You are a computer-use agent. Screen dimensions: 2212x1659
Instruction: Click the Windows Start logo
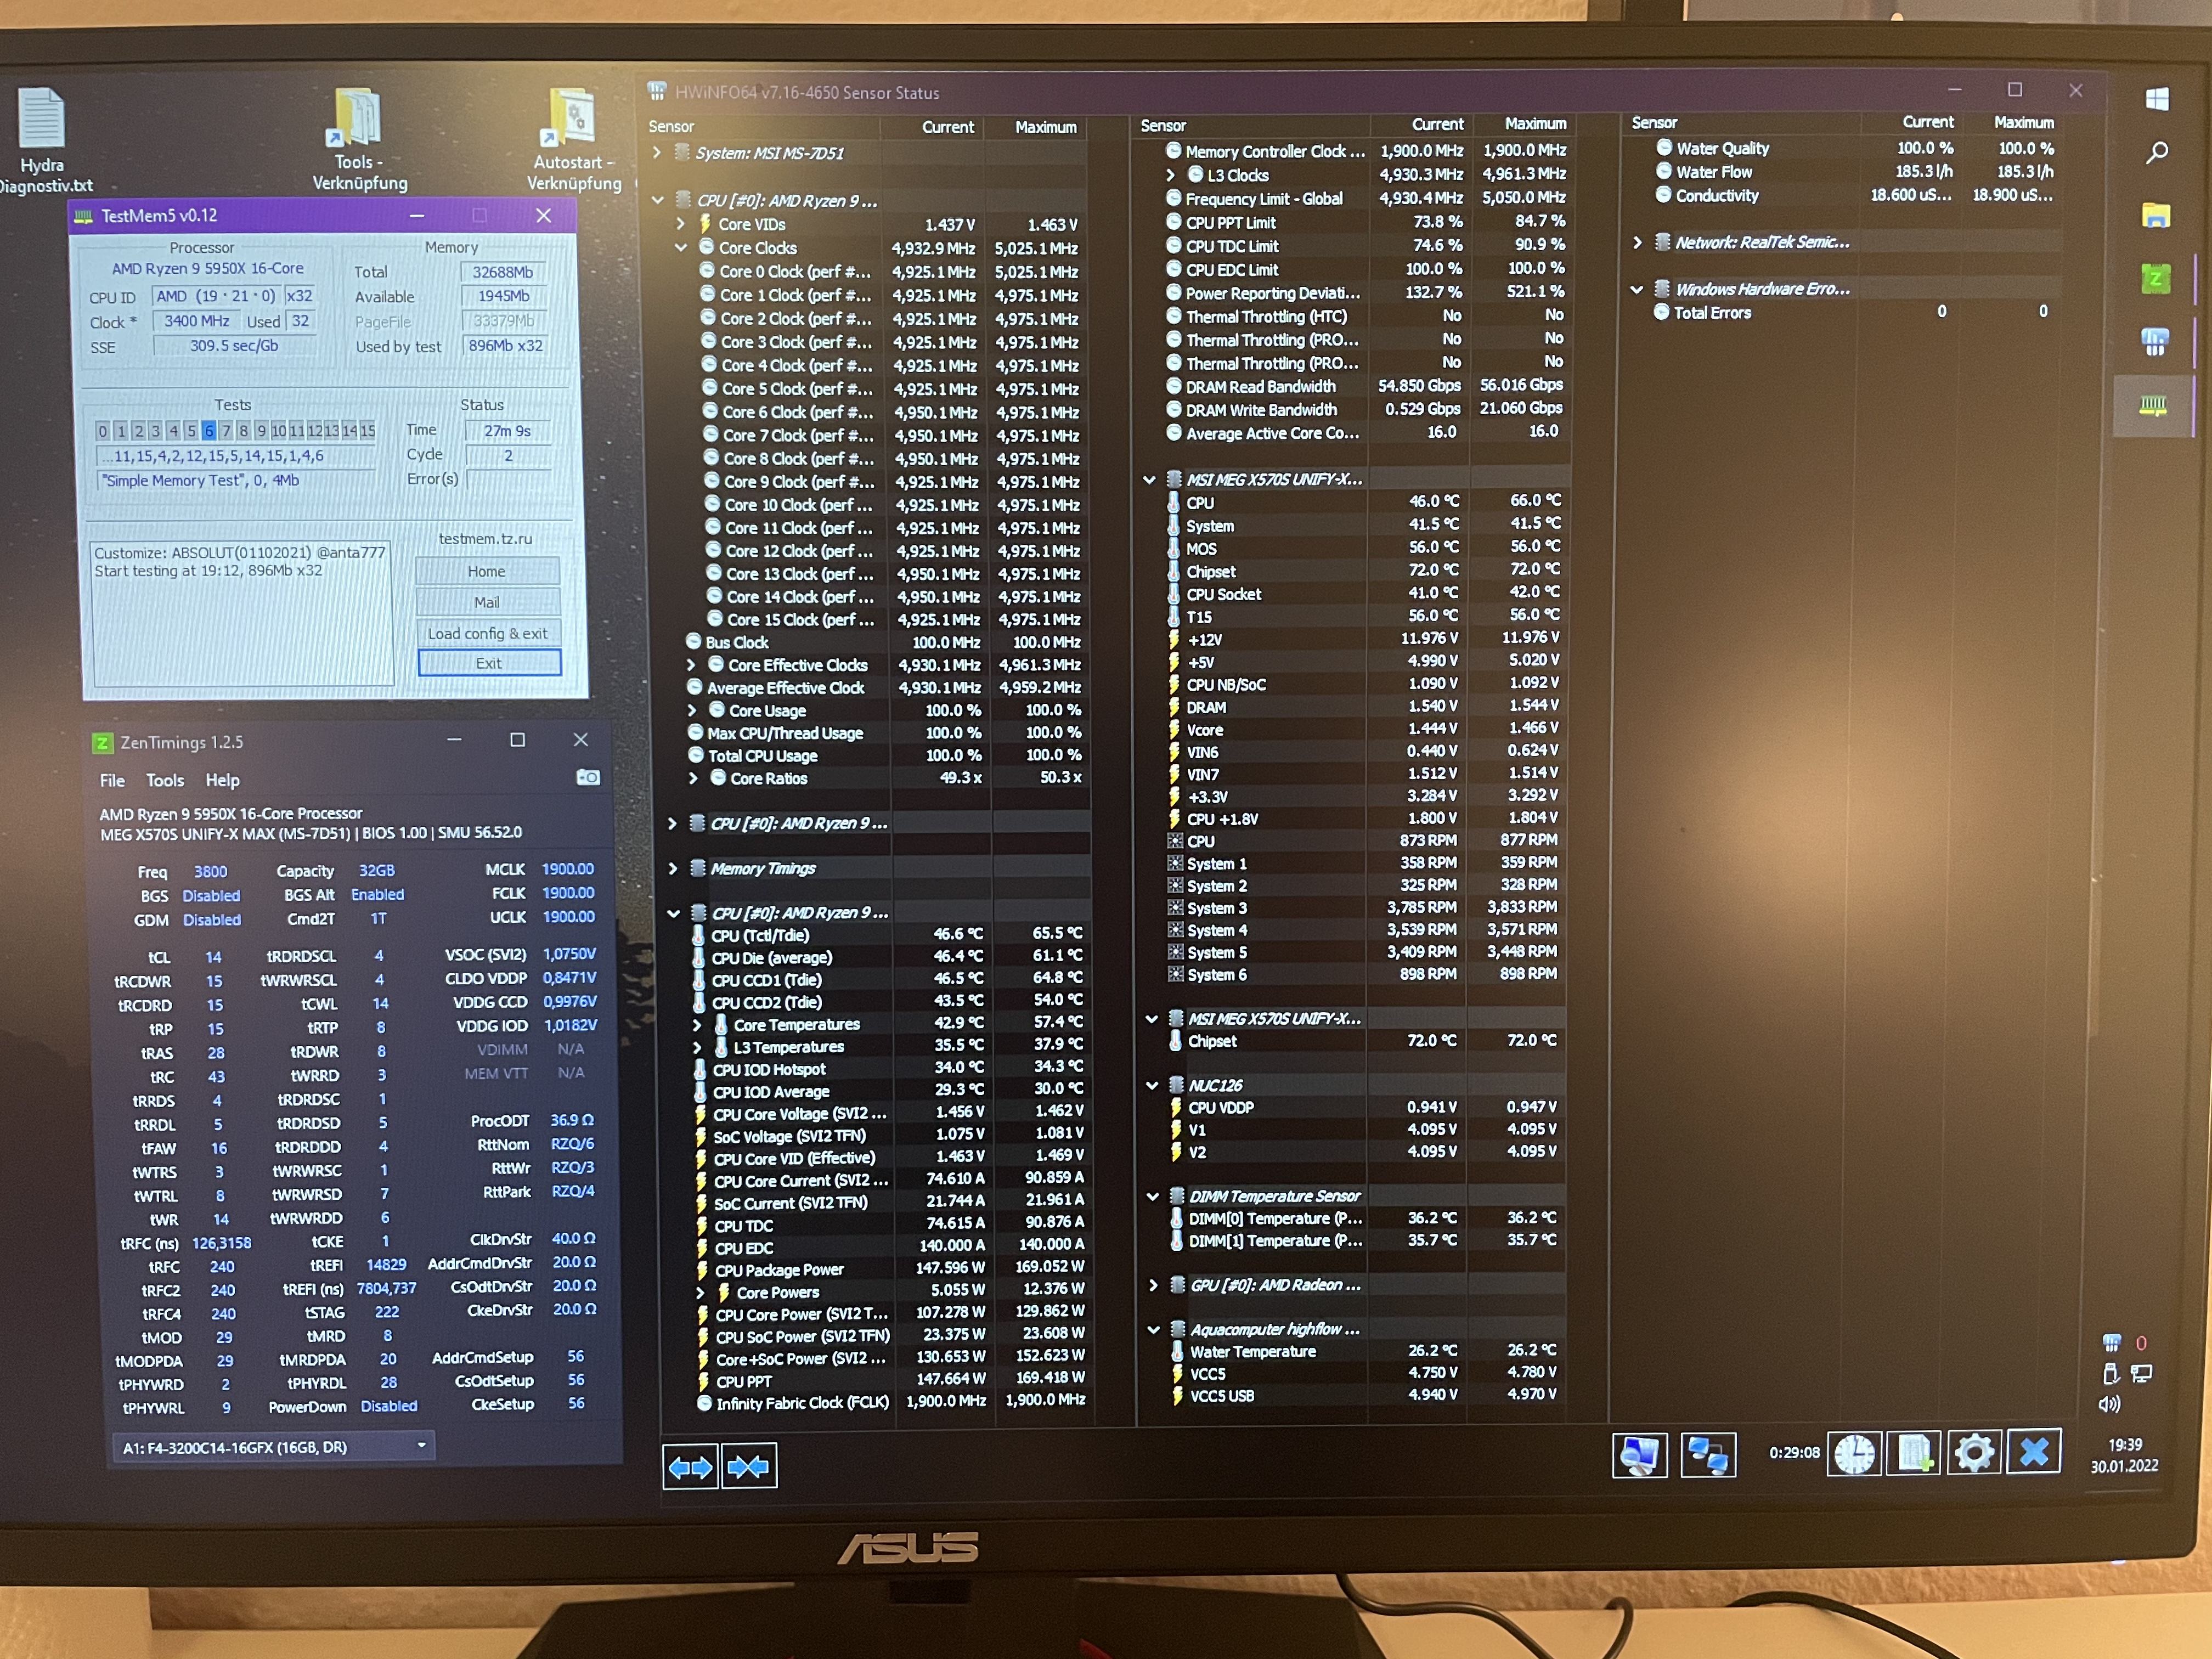pos(2157,98)
